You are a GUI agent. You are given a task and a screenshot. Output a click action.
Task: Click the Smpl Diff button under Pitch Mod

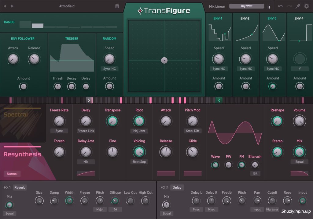click(192, 131)
